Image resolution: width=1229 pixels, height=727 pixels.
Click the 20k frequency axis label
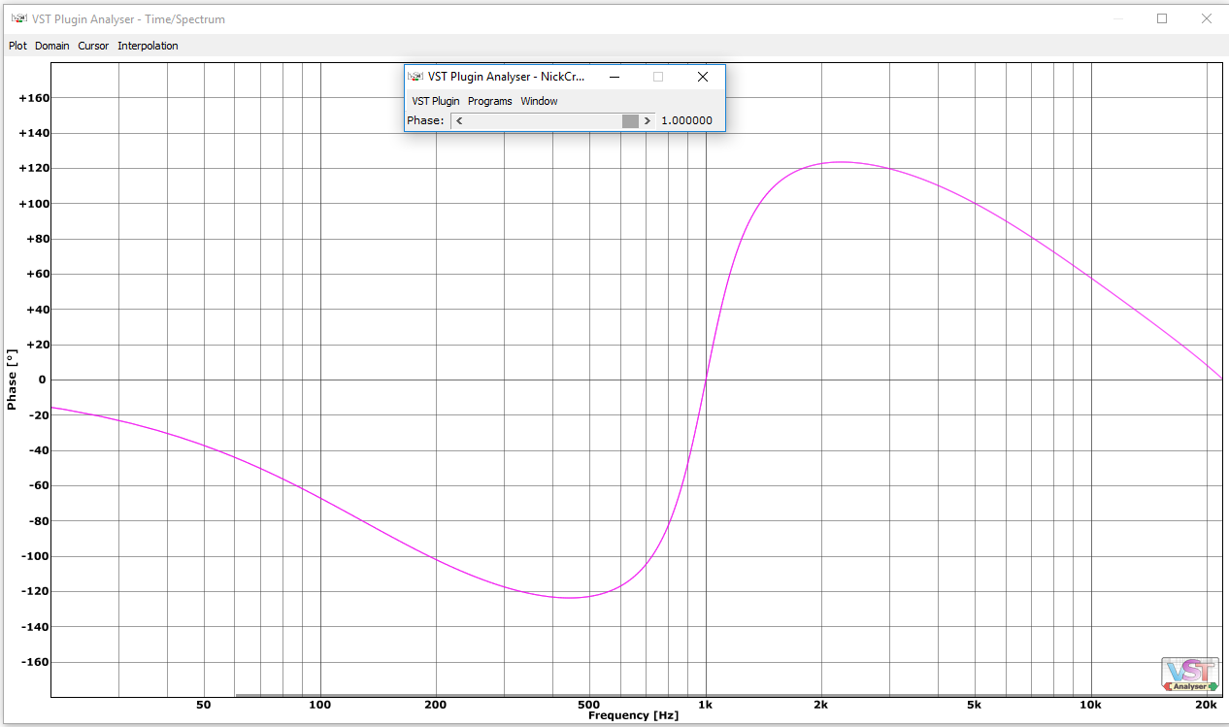(x=1207, y=705)
